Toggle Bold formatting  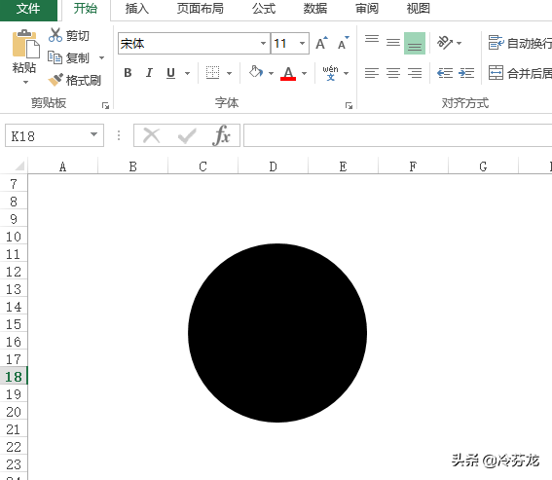click(128, 73)
